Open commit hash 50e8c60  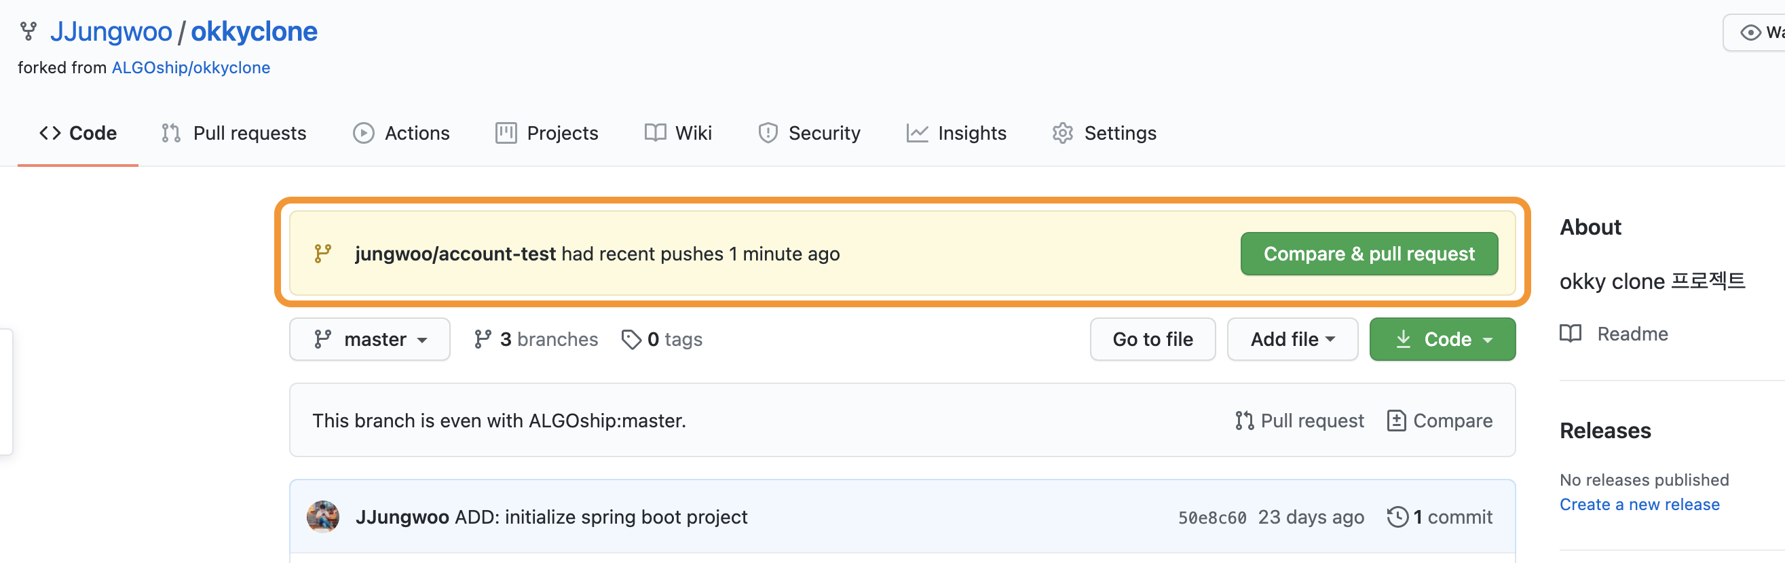1211,518
